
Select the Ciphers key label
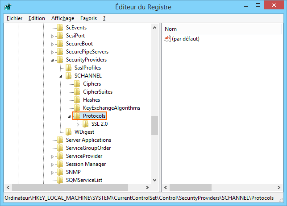(92, 84)
